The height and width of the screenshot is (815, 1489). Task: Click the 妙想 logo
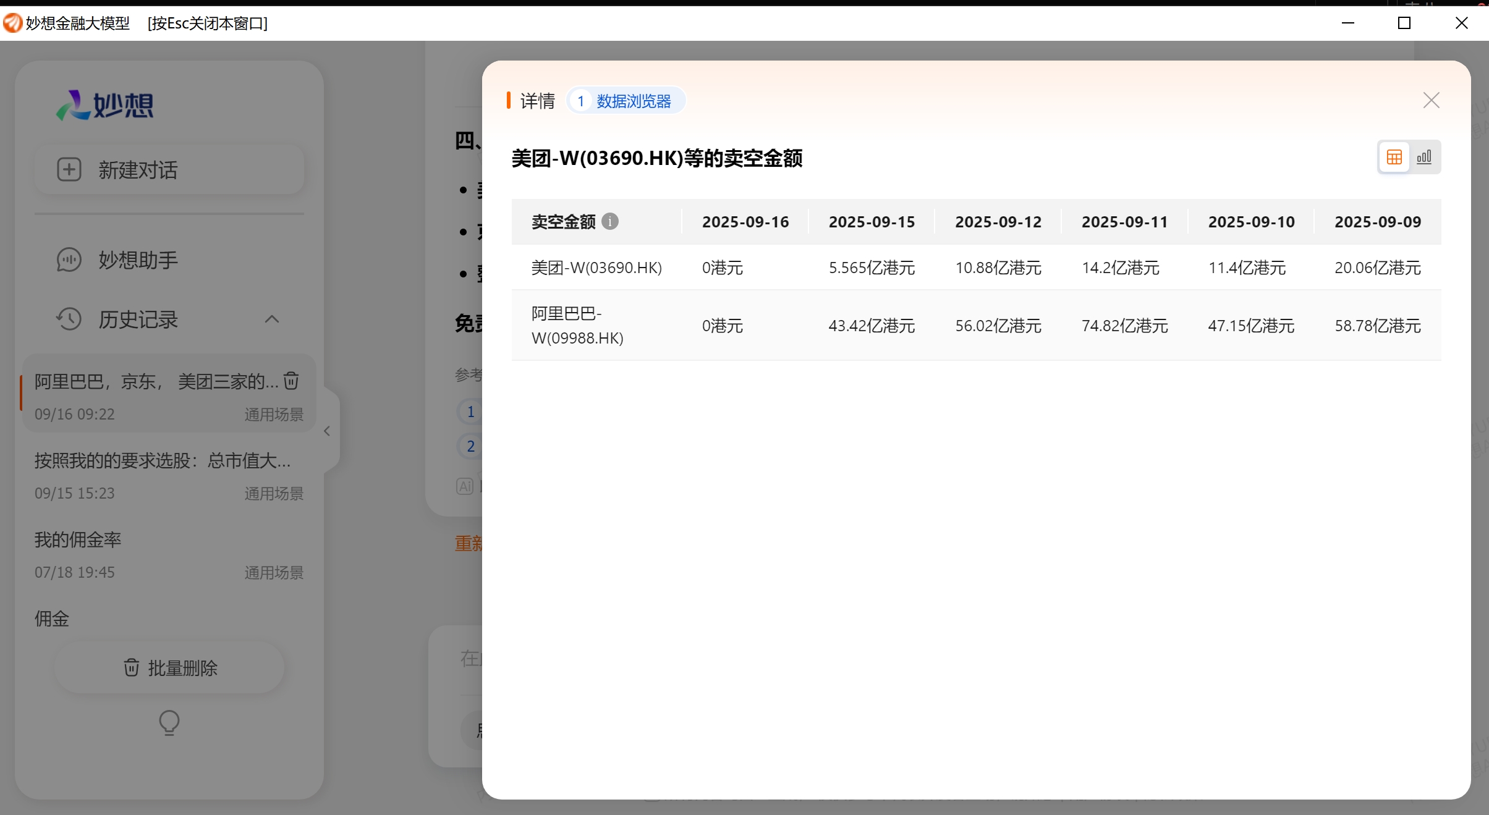click(105, 105)
